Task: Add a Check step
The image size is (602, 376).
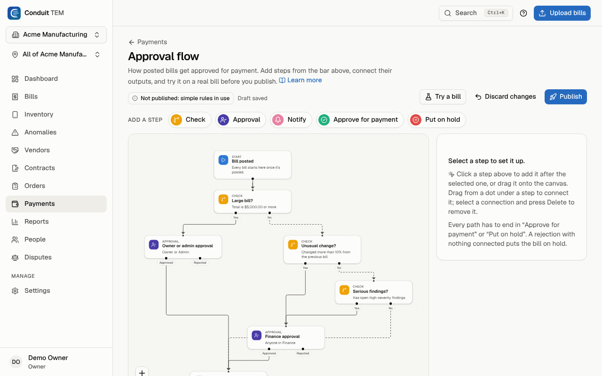Action: click(x=190, y=120)
